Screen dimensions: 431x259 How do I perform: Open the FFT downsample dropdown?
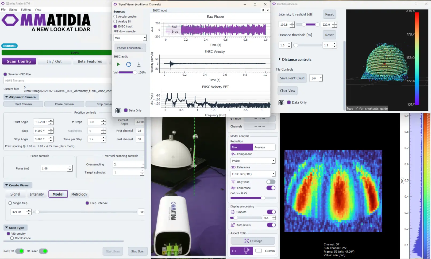(130, 38)
